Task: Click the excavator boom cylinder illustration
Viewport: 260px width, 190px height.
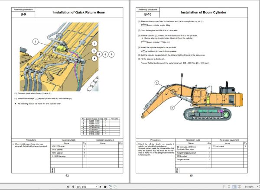Action: point(192,97)
